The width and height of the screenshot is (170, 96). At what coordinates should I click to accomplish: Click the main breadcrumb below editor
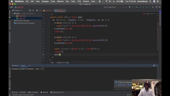coord(52,63)
